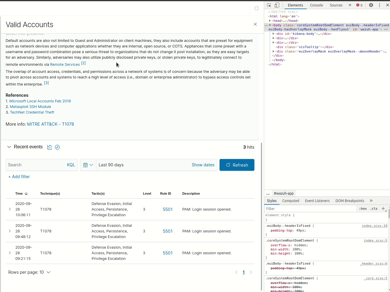Image resolution: width=390 pixels, height=292 pixels.
Task: Select the inspect element picker in DevTools
Action: point(268,5)
